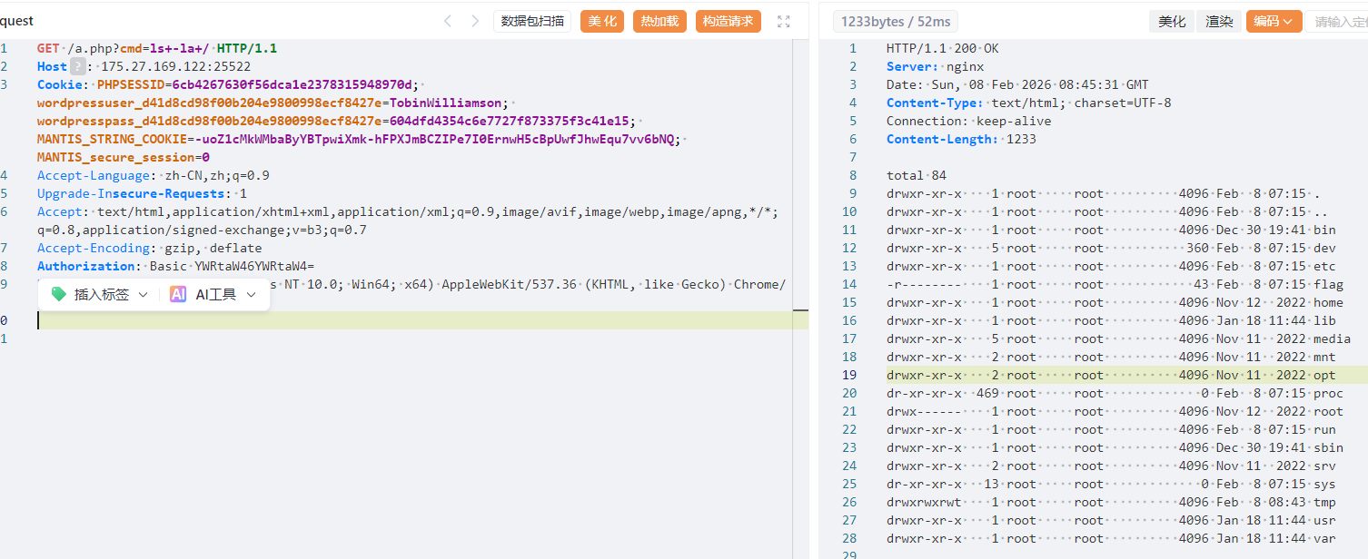Click the AI tools icon

[x=178, y=294]
